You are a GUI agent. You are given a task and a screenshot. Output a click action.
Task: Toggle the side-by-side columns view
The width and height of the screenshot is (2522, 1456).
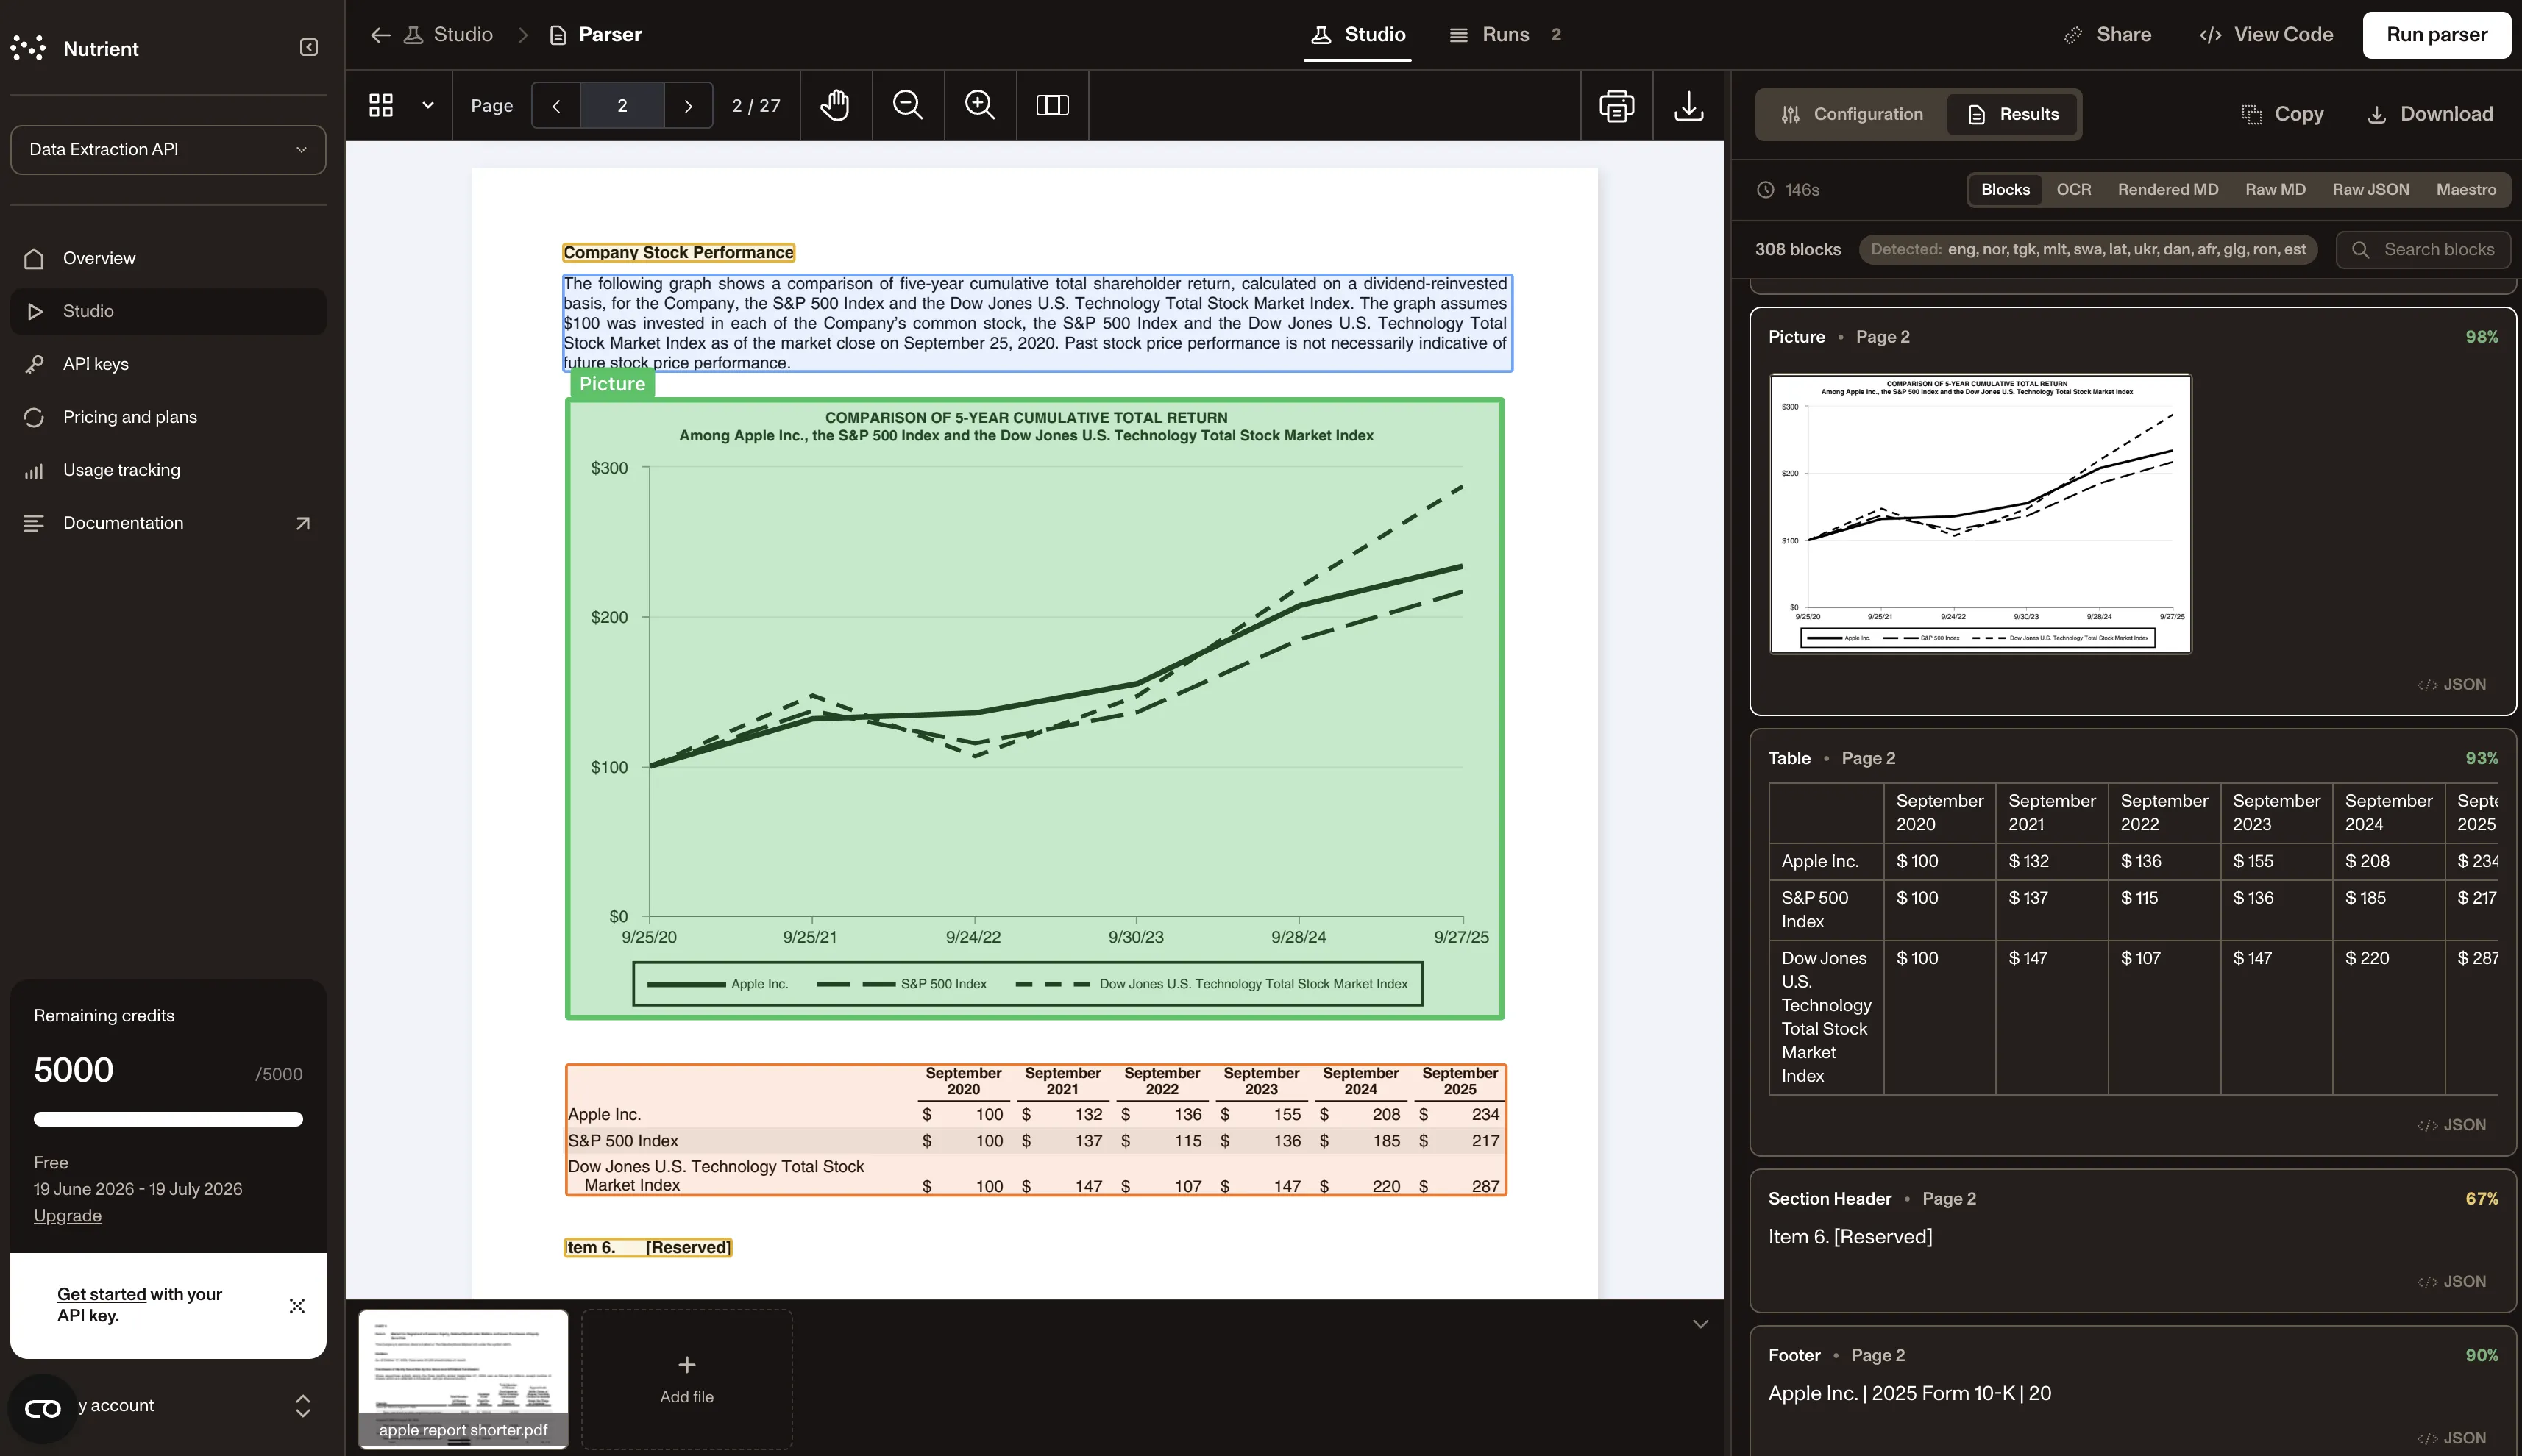pos(1052,105)
